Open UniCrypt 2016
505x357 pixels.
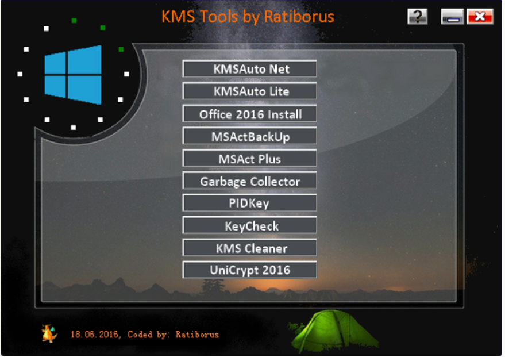coord(250,270)
